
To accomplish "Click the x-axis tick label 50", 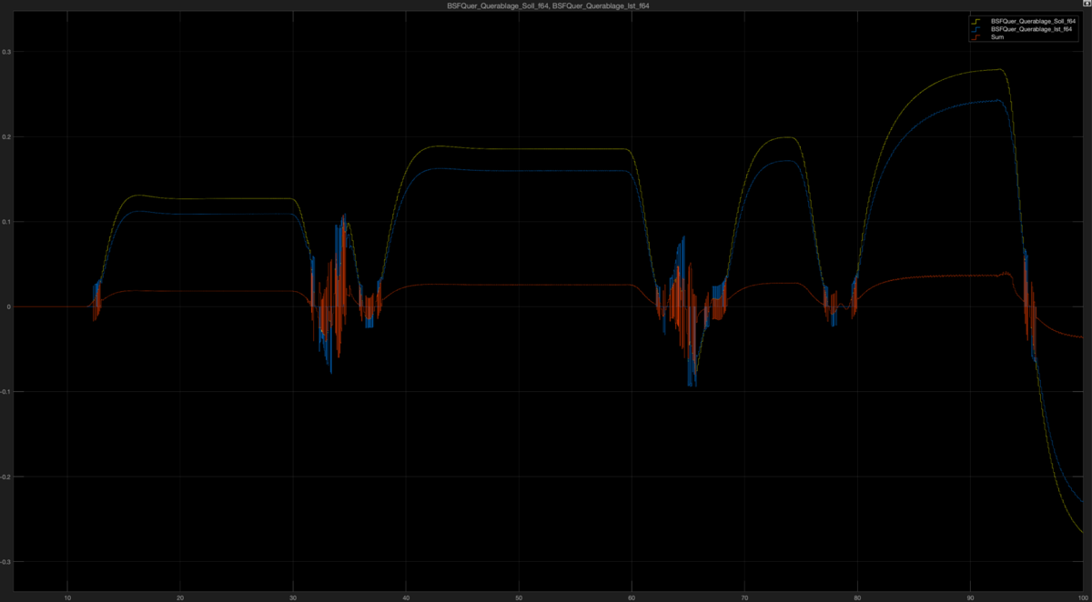I will pyautogui.click(x=519, y=597).
